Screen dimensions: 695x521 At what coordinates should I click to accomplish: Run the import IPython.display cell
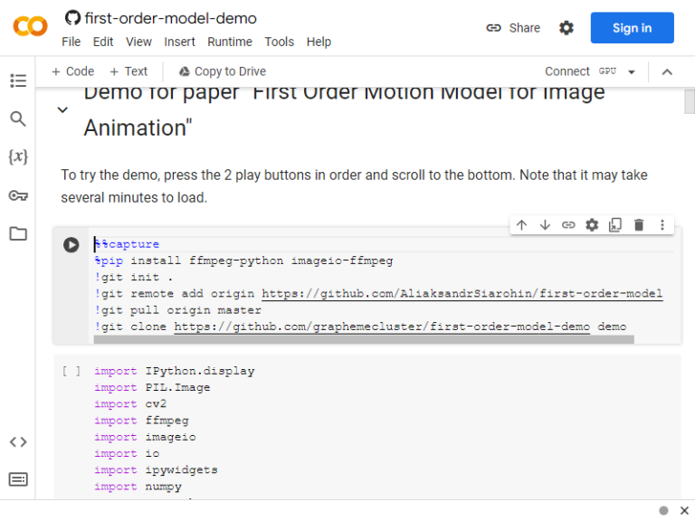pos(71,371)
